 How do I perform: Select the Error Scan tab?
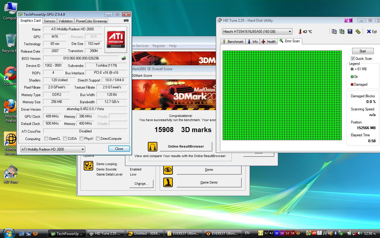pyautogui.click(x=290, y=41)
